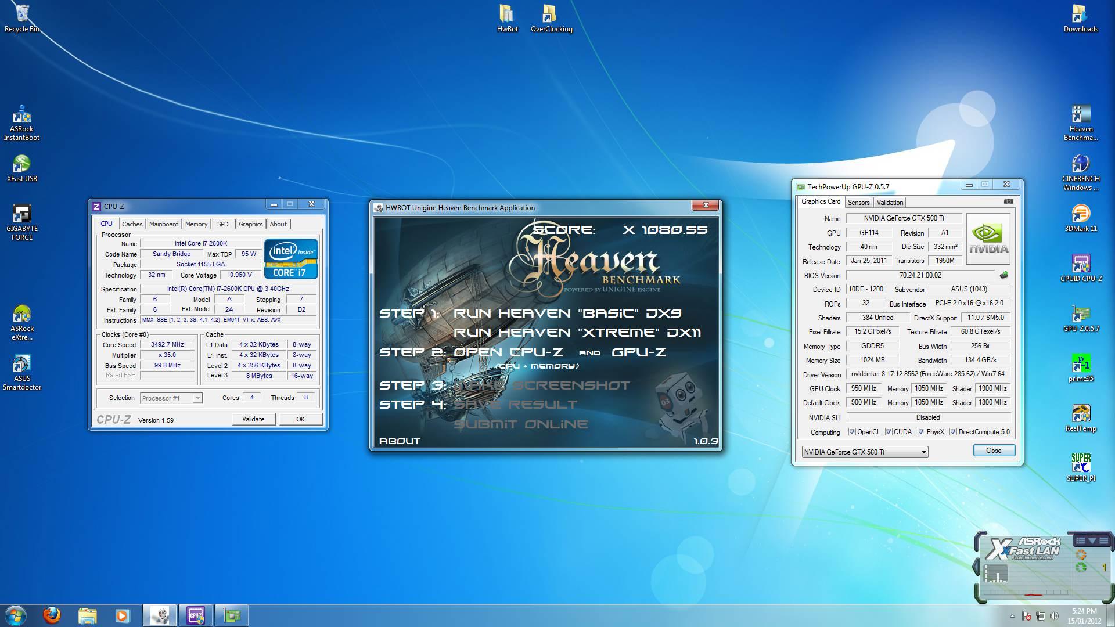Screen dimensions: 1115x627
Task: Run Heaven "Basic" DX9 benchmark
Action: tap(567, 313)
